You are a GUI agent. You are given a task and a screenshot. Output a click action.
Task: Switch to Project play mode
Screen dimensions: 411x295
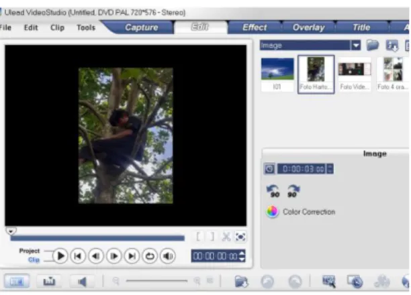[30, 251]
